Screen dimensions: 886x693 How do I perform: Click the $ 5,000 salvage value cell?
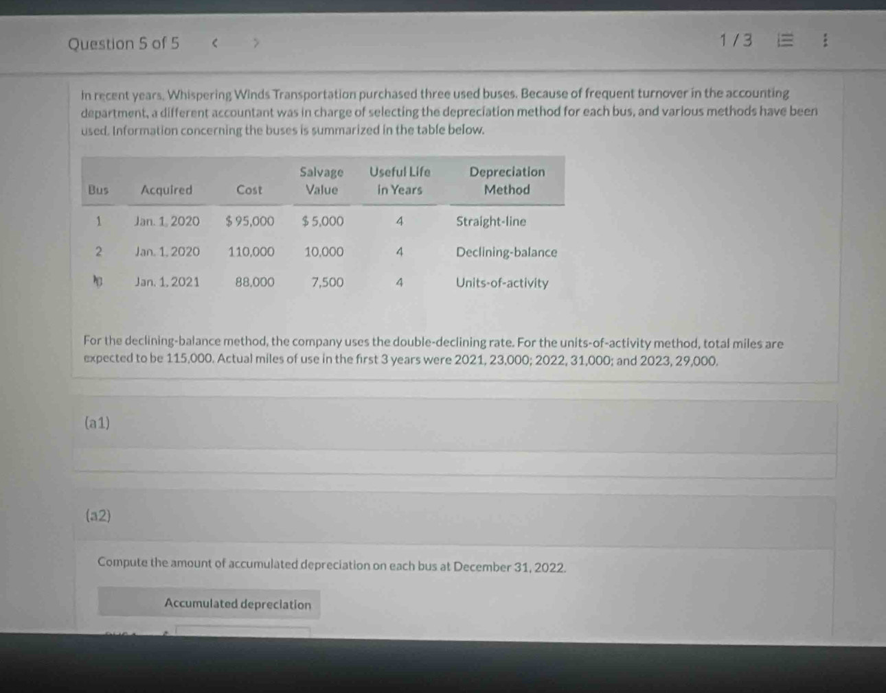click(323, 222)
